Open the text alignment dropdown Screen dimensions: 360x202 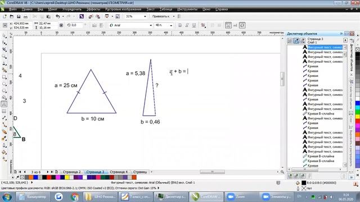[x=204, y=25]
